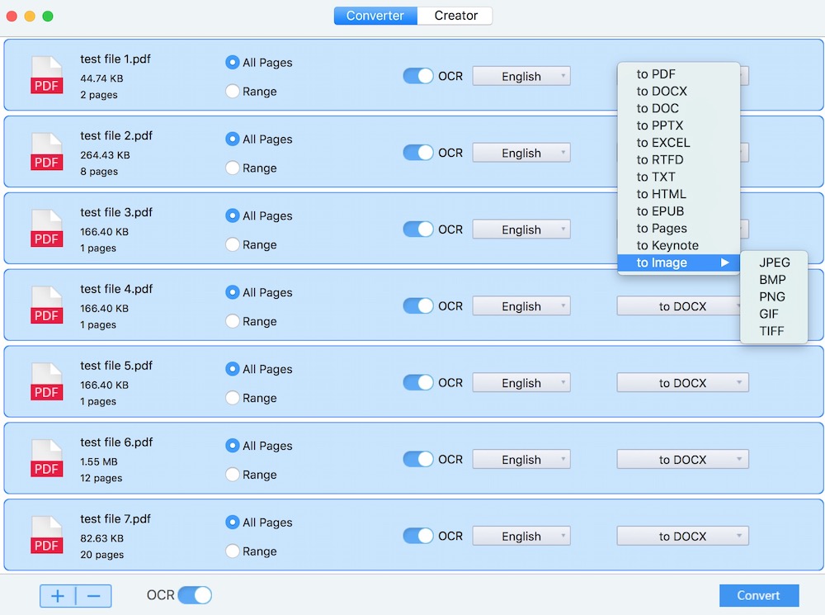The height and width of the screenshot is (615, 825).
Task: Click the PDF icon of test file 2.pdf
Action: point(46,152)
